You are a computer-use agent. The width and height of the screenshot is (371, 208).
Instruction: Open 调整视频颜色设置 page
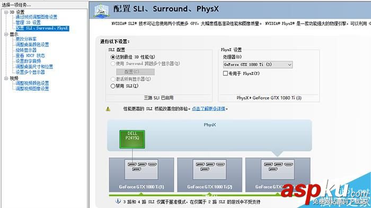pyautogui.click(x=32, y=83)
